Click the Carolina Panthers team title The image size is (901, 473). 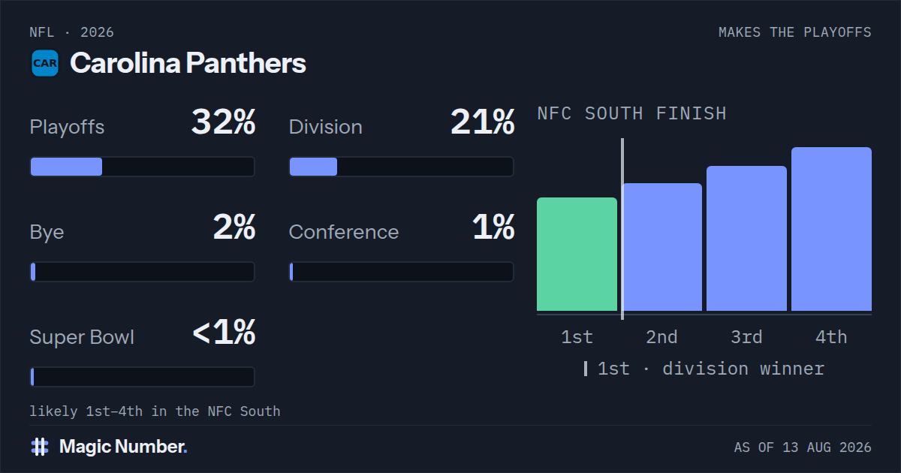[188, 63]
